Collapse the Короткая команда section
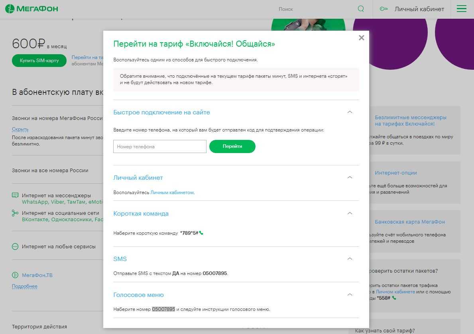The image size is (474, 334). tap(350, 213)
